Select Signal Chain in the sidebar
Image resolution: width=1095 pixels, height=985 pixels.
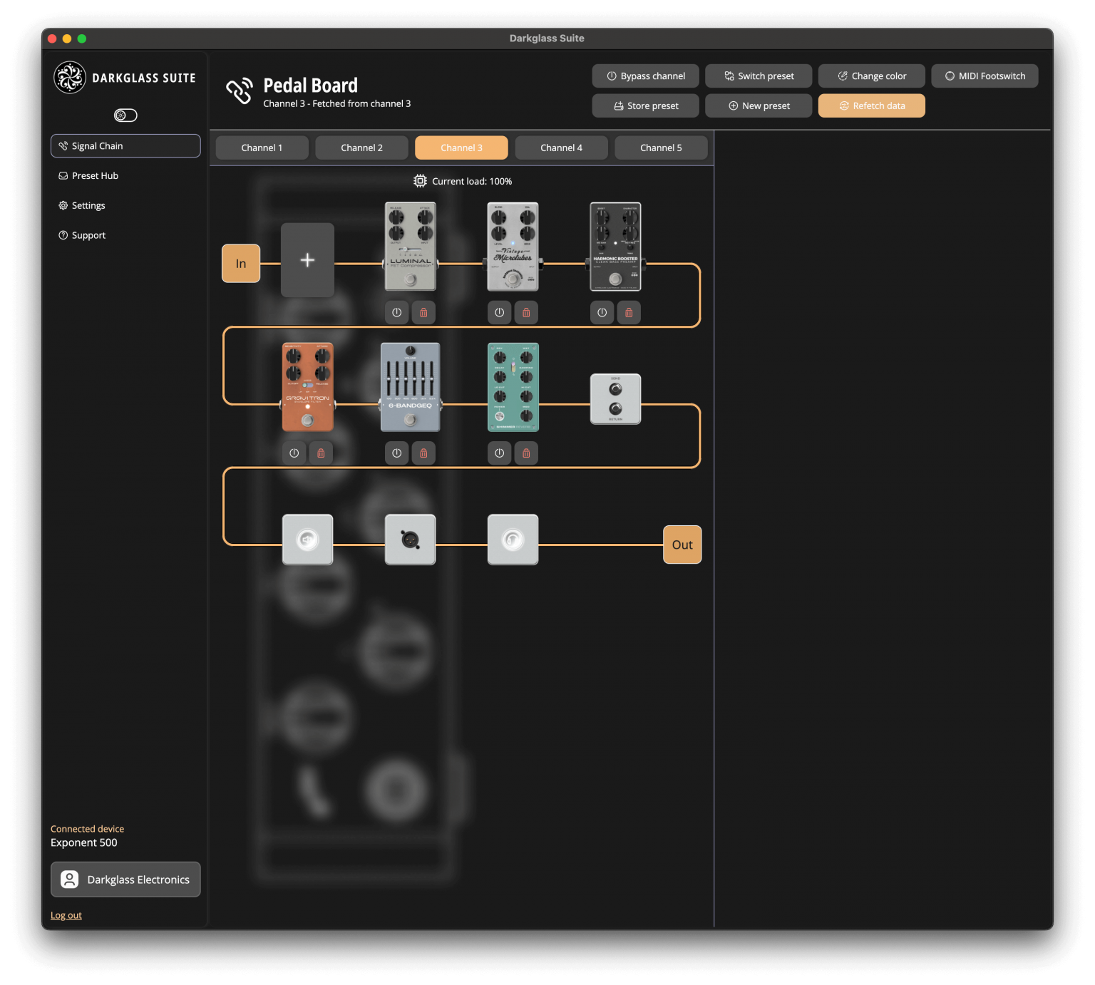125,145
